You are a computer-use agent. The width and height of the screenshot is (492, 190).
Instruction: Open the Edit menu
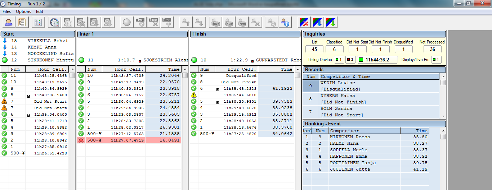pyautogui.click(x=39, y=11)
